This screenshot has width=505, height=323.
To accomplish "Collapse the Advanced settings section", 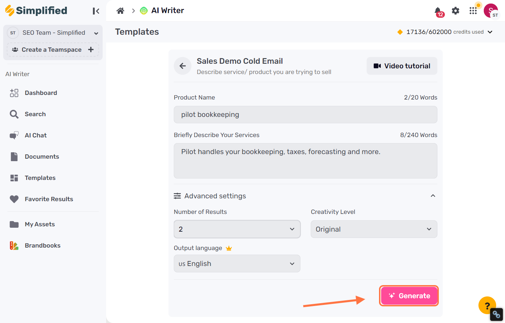I will pyautogui.click(x=433, y=196).
